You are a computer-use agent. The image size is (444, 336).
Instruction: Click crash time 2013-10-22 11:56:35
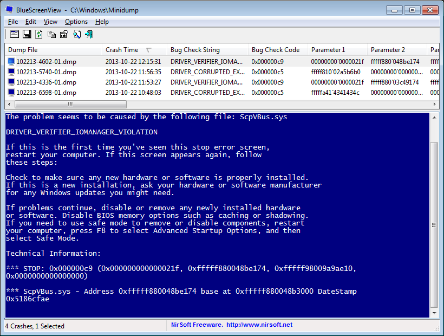(x=133, y=72)
